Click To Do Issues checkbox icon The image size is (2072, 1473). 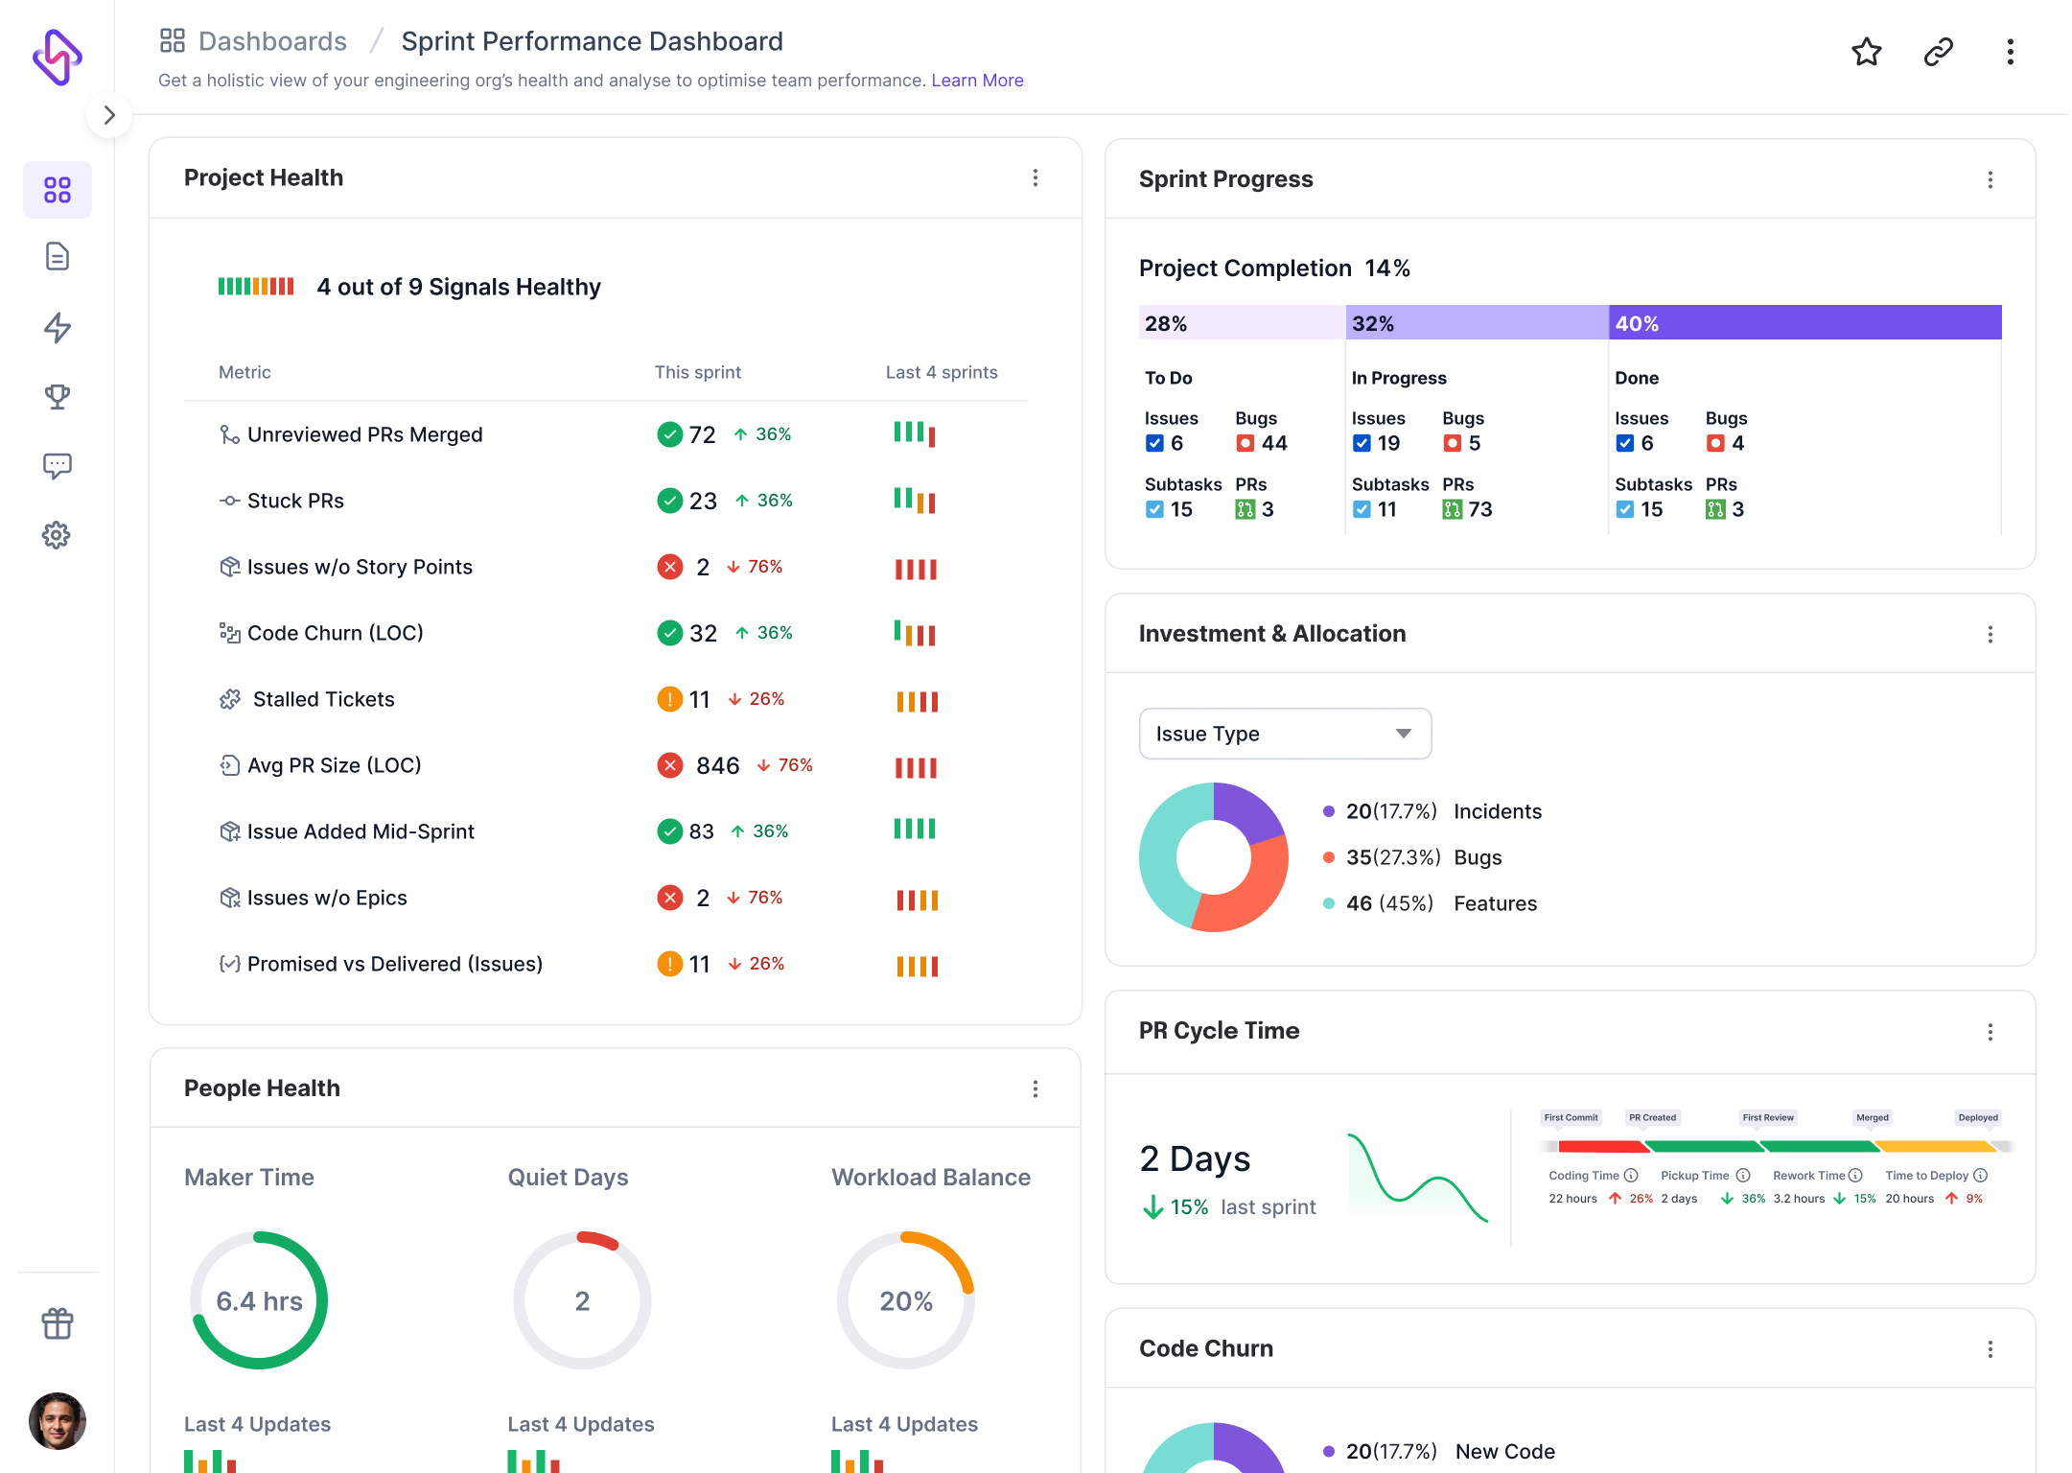pyautogui.click(x=1154, y=443)
